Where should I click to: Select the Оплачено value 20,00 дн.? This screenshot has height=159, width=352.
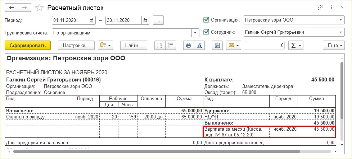tap(151, 117)
